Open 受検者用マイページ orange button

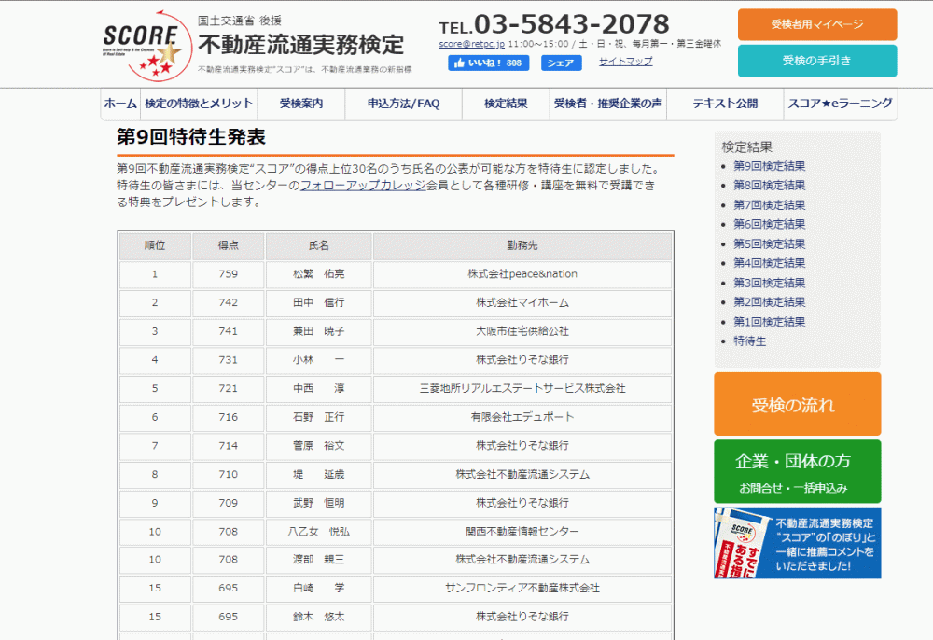click(816, 24)
